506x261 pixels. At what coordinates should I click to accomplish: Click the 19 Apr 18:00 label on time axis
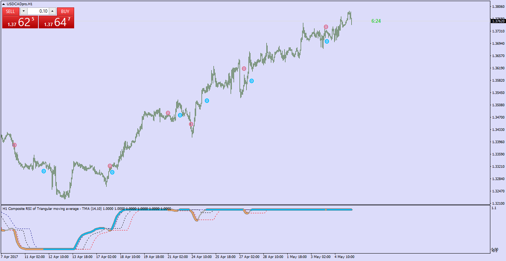point(154,257)
